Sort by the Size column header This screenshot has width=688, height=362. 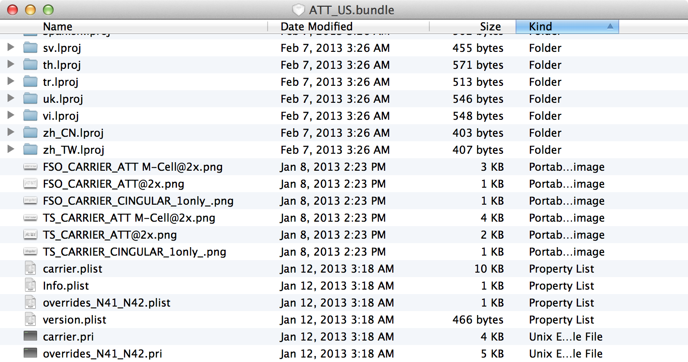pos(472,27)
